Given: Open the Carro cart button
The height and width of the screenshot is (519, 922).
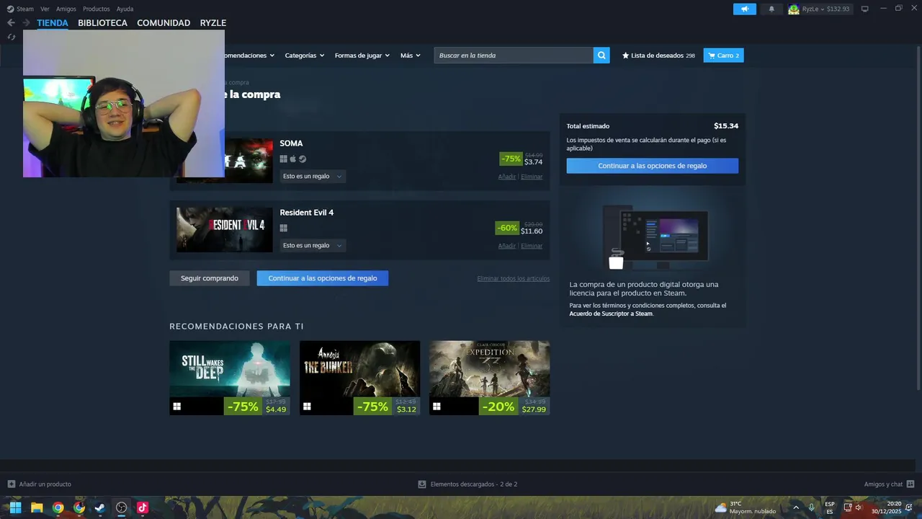Looking at the screenshot, I should coord(723,56).
